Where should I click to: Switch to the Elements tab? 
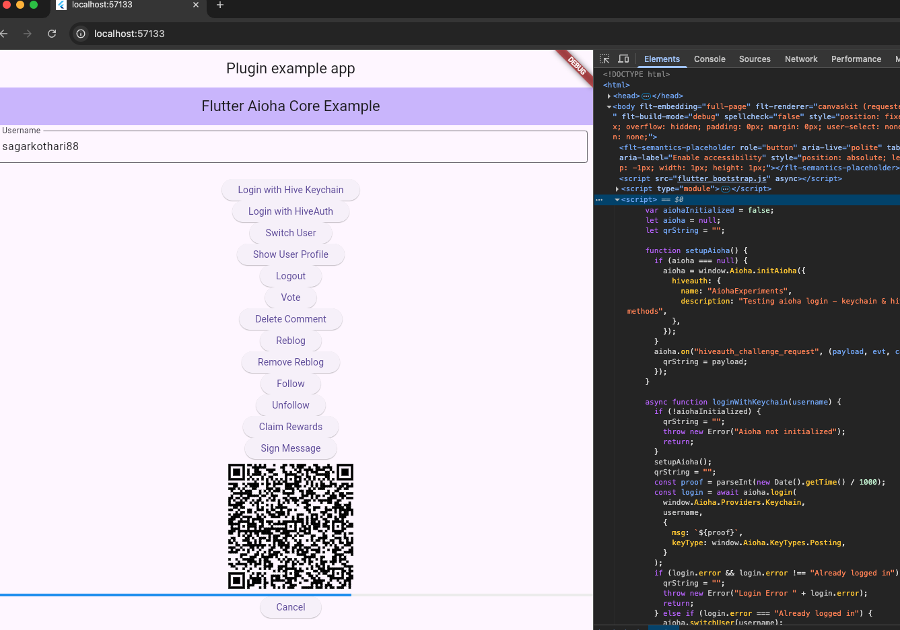pos(662,59)
